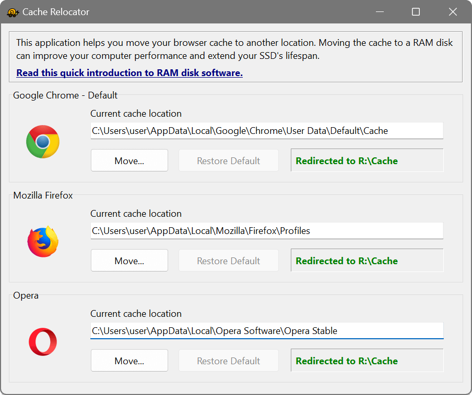Click Restore Default under Google Chrome
472x395 pixels.
[229, 161]
